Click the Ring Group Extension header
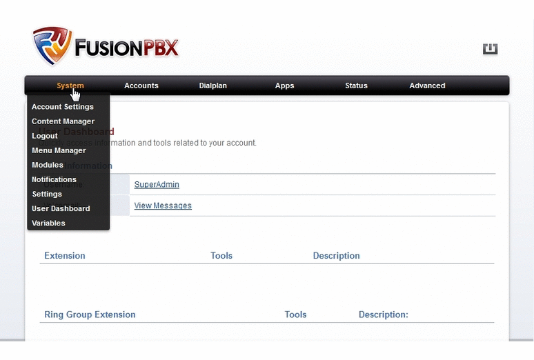The height and width of the screenshot is (360, 534). [90, 314]
